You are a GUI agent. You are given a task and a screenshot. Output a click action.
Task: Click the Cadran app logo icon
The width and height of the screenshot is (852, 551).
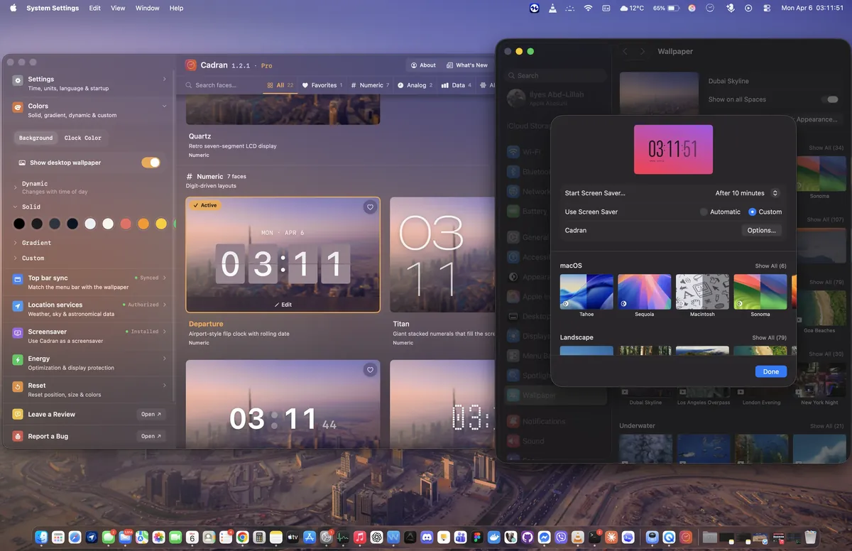point(190,65)
